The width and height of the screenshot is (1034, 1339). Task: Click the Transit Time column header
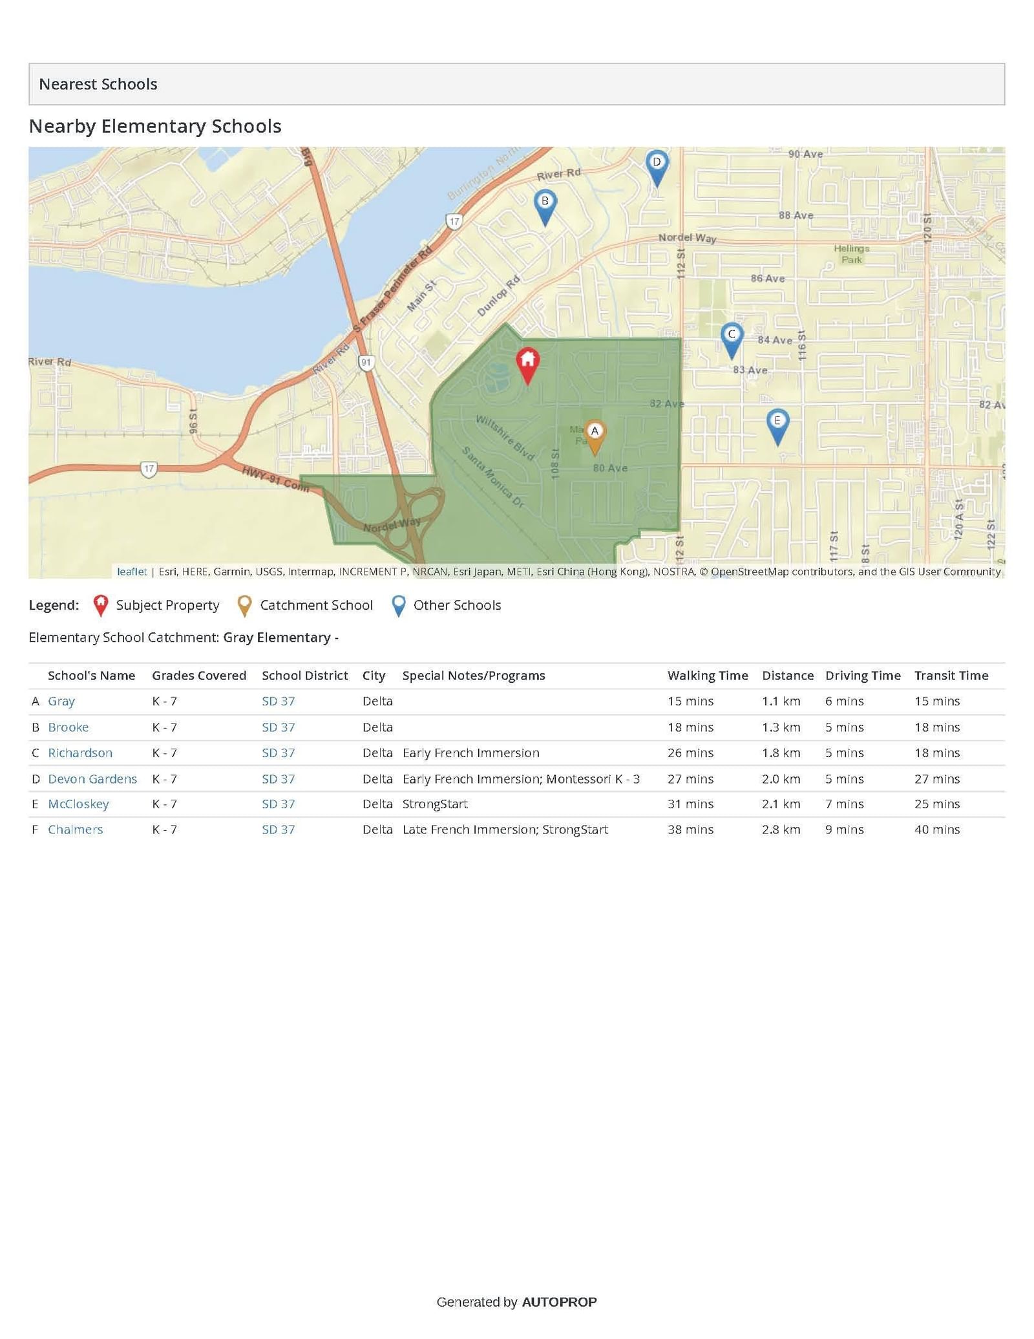pyautogui.click(x=951, y=676)
